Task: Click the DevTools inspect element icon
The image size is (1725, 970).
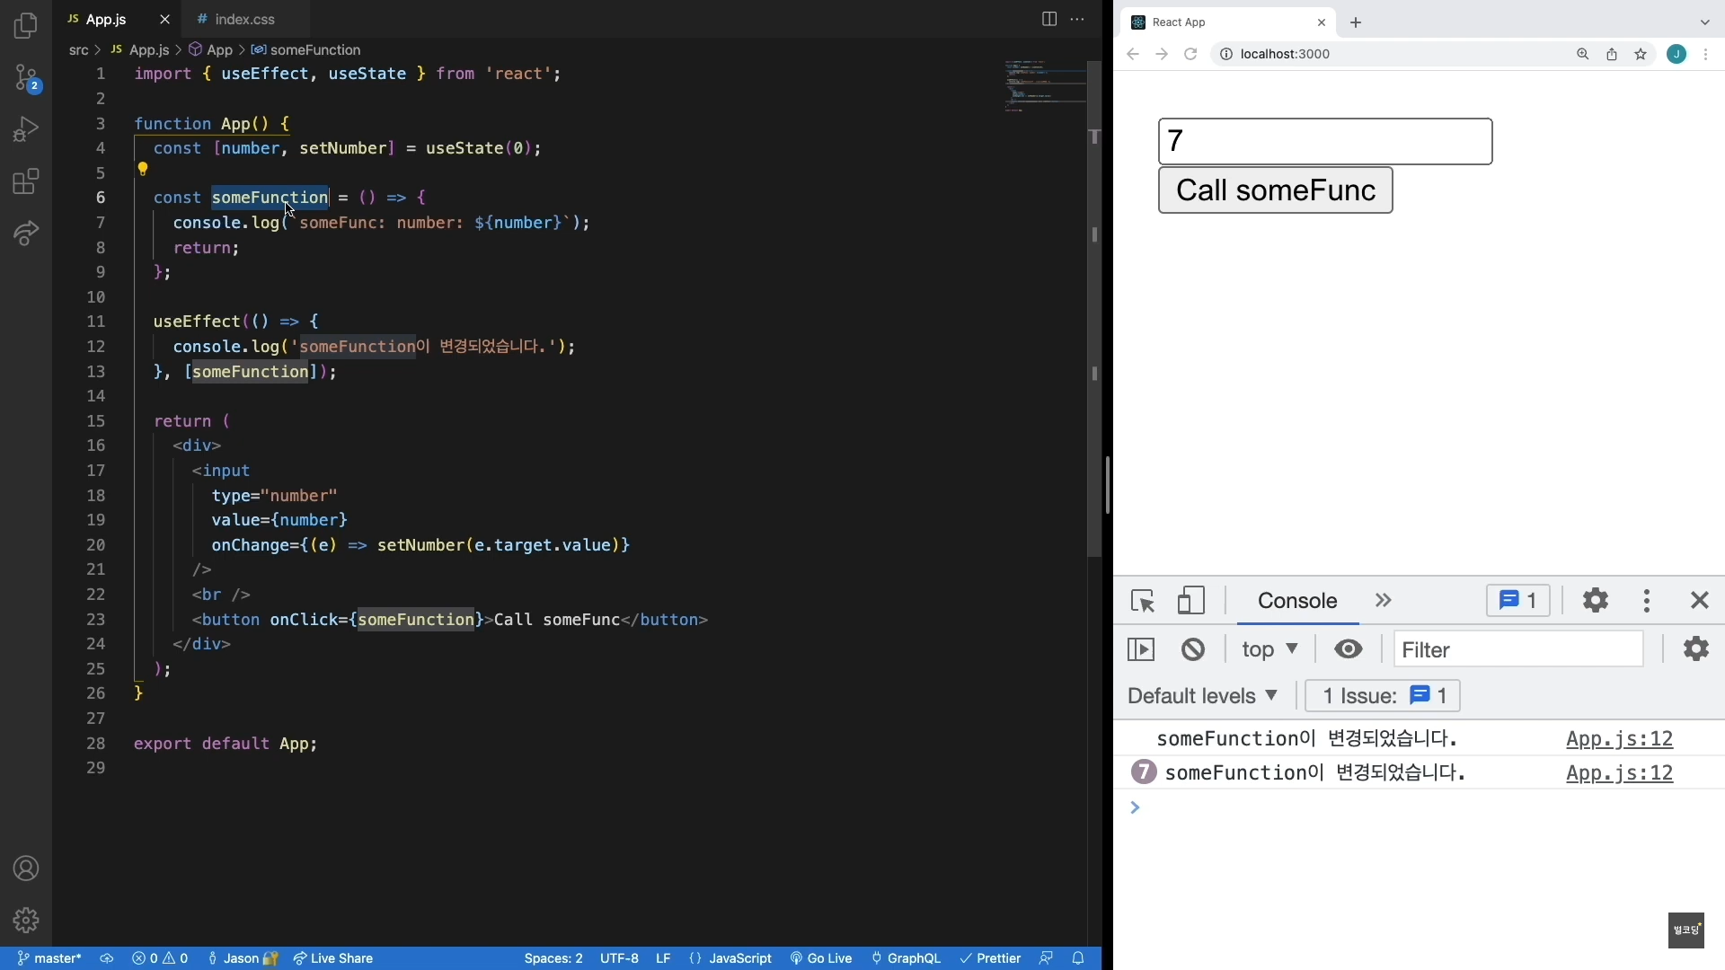Action: click(x=1143, y=601)
